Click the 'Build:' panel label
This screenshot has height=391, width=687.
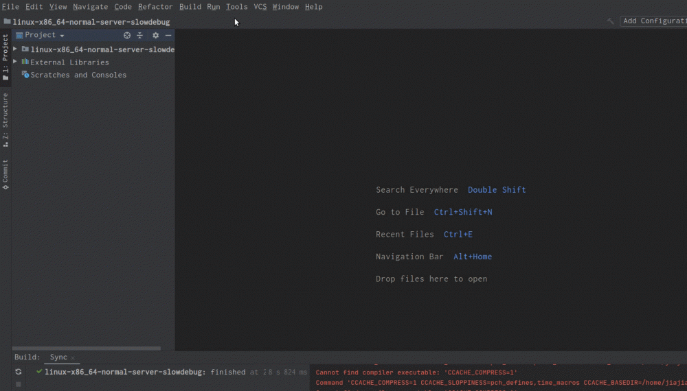click(27, 357)
